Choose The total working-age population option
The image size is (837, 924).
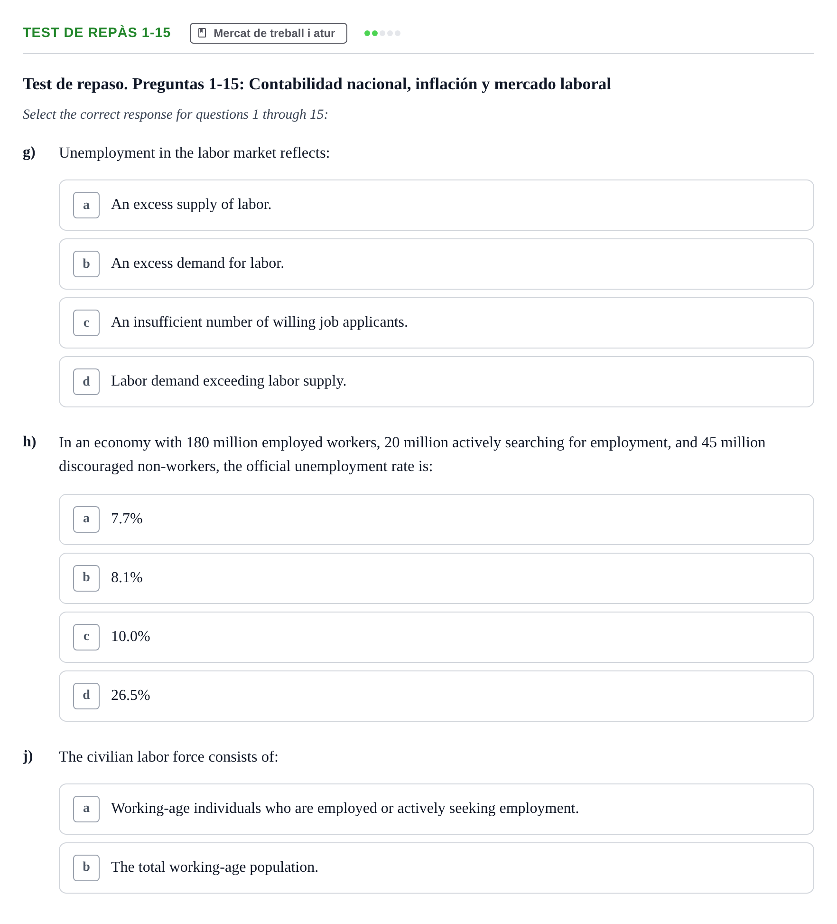pyautogui.click(x=437, y=868)
